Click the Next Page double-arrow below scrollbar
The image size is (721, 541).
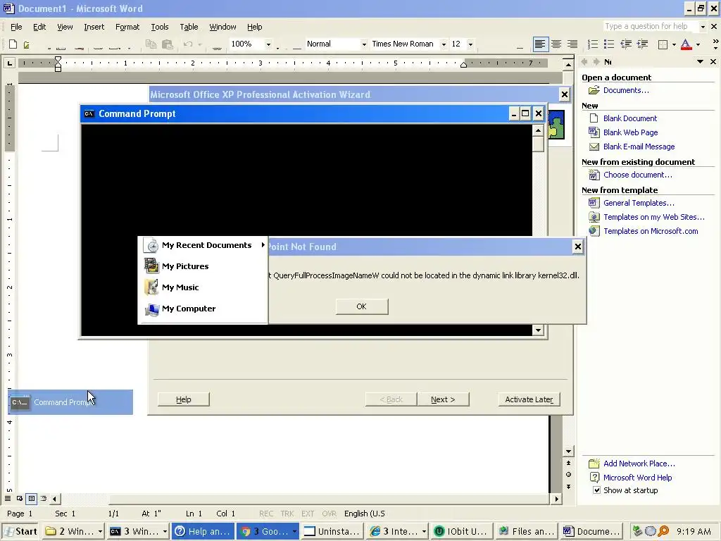pos(568,486)
